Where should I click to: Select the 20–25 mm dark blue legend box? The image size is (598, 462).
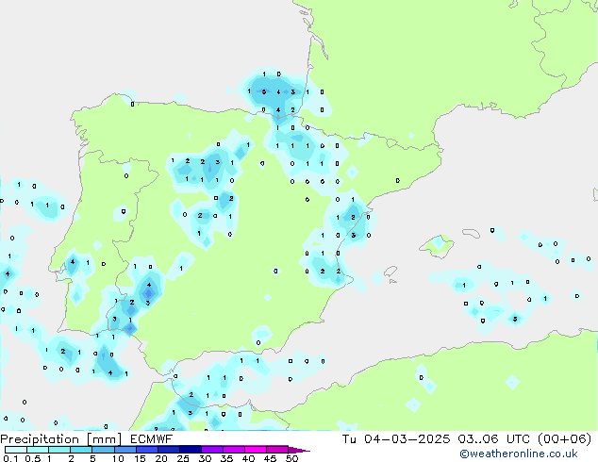(x=169, y=450)
